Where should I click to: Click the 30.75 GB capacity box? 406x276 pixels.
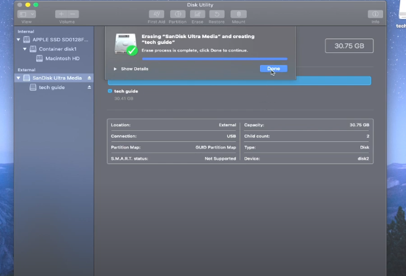[349, 46]
